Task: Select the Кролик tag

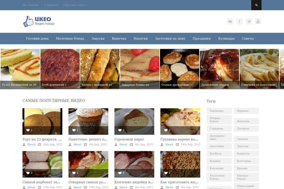Action: pyautogui.click(x=246, y=168)
